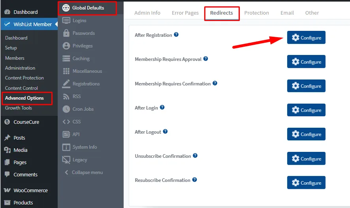Click help icon next to After Registration
This screenshot has height=208, width=350.
coord(176,35)
